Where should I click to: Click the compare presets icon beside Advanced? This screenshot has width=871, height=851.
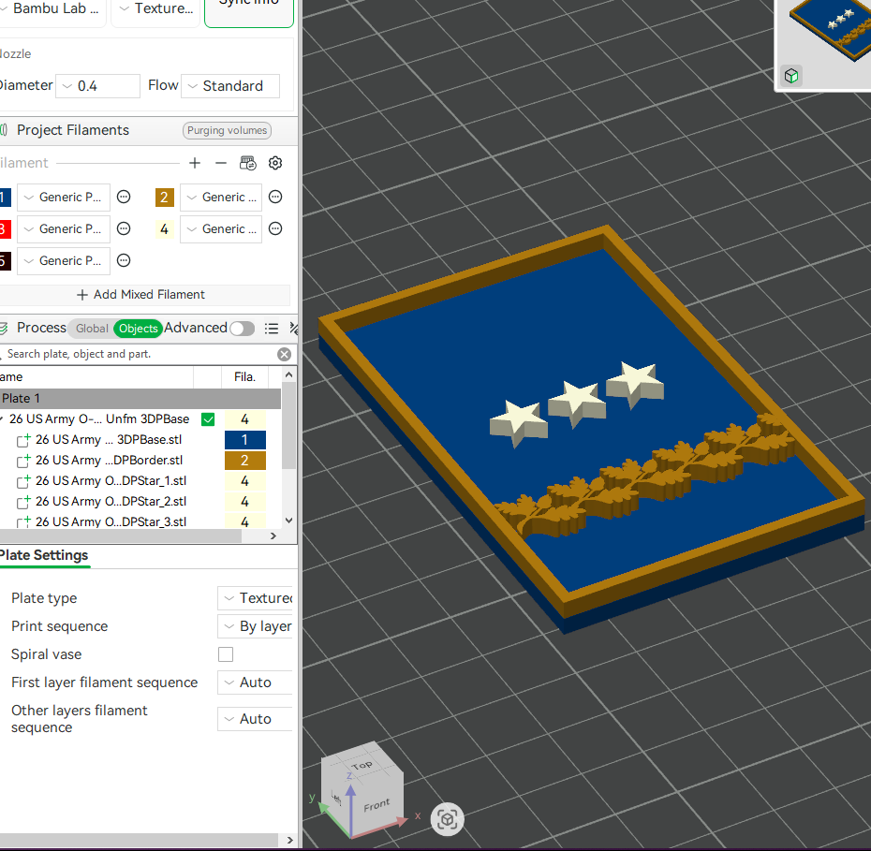pos(294,328)
